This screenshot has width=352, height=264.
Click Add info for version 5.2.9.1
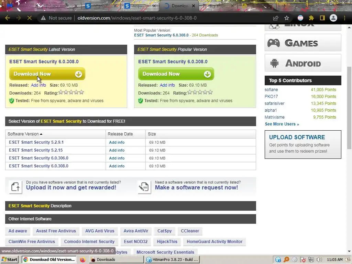tap(117, 142)
